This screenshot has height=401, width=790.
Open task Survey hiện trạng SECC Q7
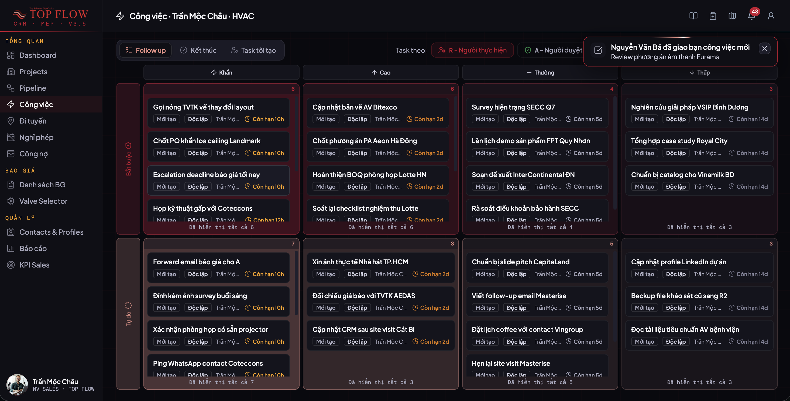coord(537,113)
